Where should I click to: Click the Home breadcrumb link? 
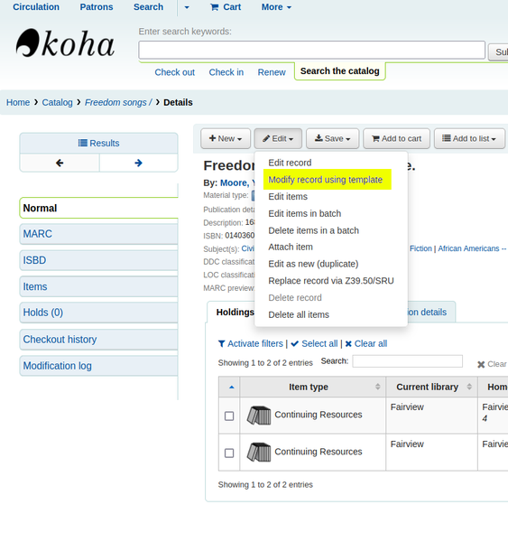[x=18, y=103]
